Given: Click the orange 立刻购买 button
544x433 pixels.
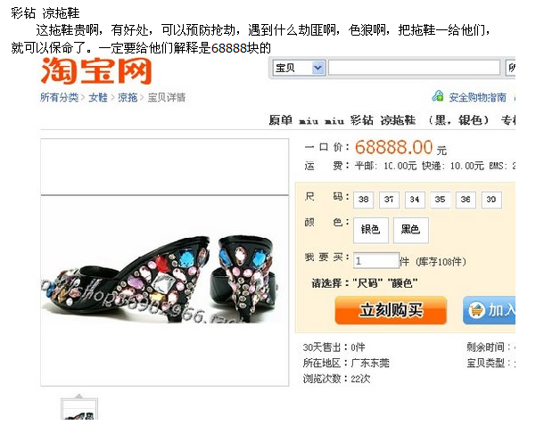Looking at the screenshot, I should point(391,310).
